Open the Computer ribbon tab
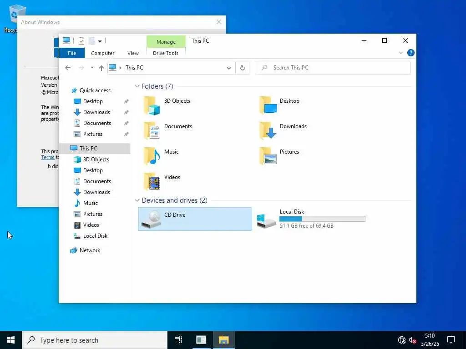Image resolution: width=466 pixels, height=349 pixels. pyautogui.click(x=102, y=53)
